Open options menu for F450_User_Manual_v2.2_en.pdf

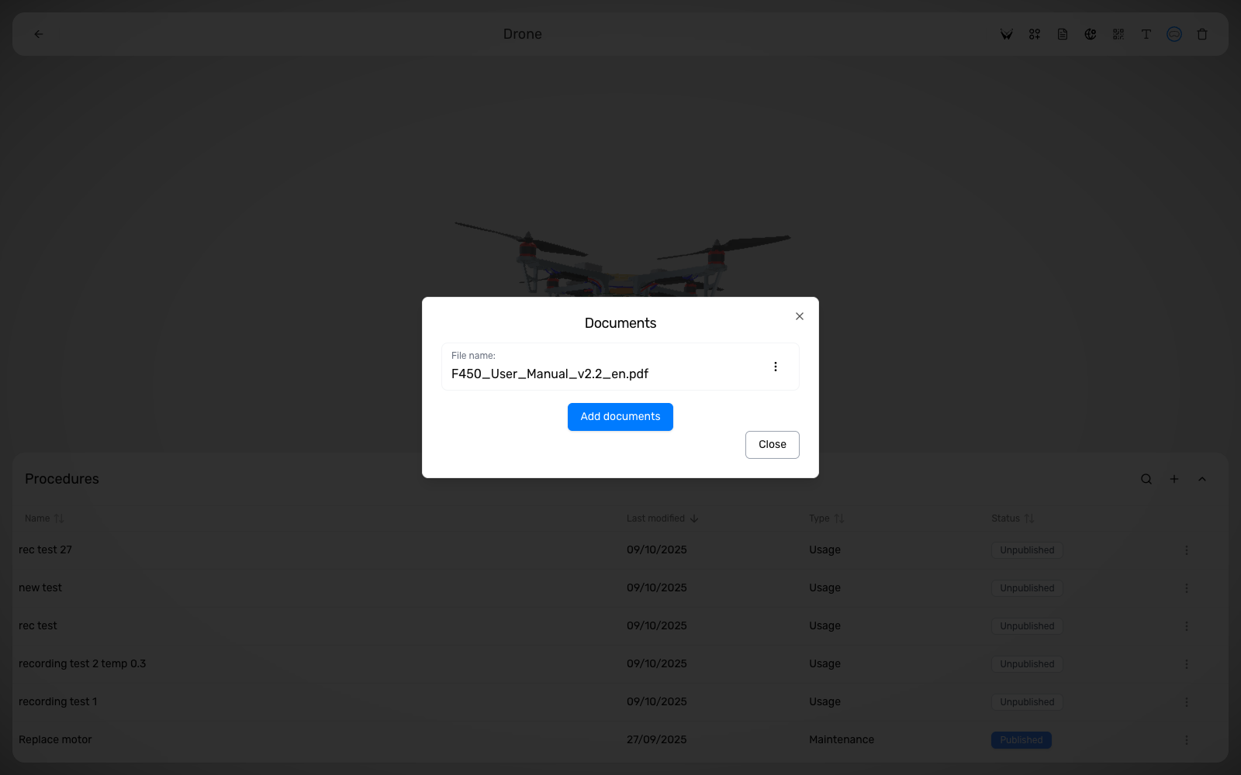point(775,367)
